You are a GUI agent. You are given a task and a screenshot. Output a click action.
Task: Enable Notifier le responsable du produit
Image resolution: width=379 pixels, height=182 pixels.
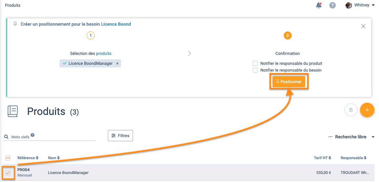coord(255,64)
